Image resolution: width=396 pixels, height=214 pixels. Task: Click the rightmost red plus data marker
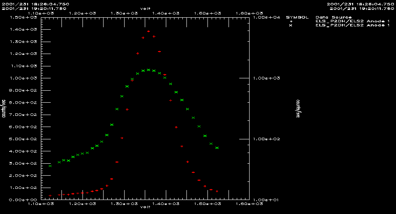[217, 191]
